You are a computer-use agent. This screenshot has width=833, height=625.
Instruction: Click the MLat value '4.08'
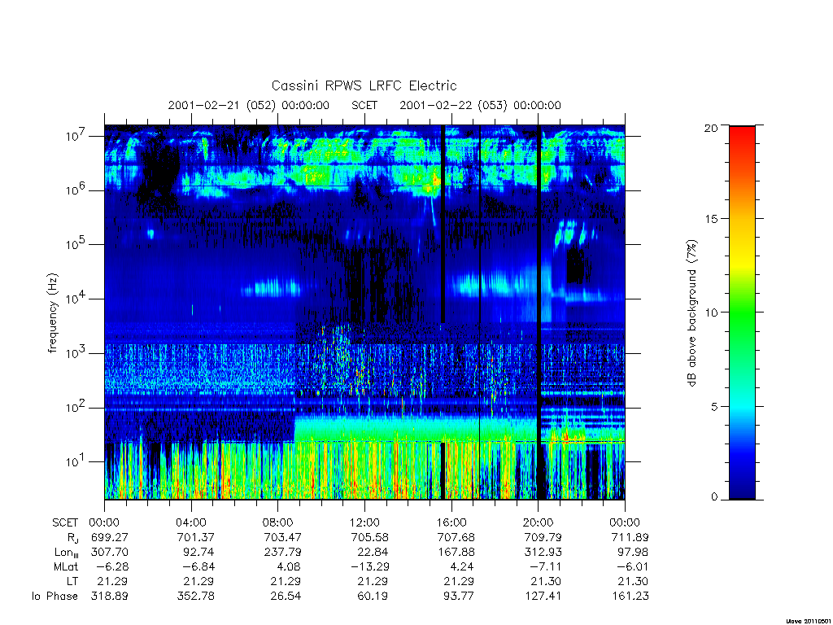click(289, 567)
